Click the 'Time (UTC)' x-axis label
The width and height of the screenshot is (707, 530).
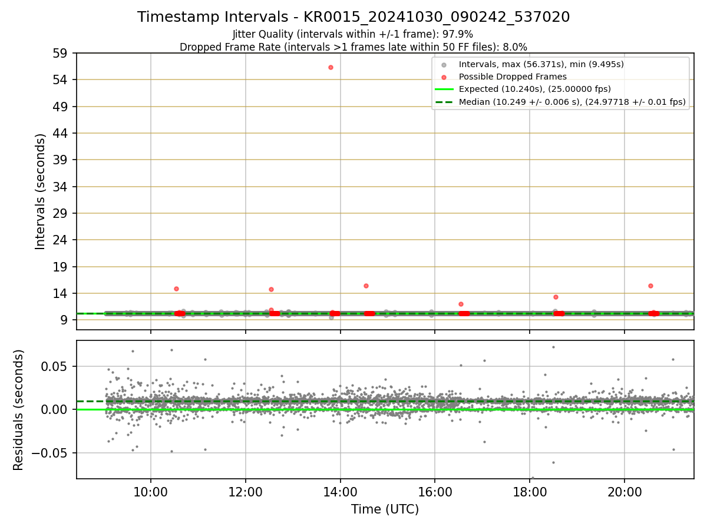[x=385, y=509]
